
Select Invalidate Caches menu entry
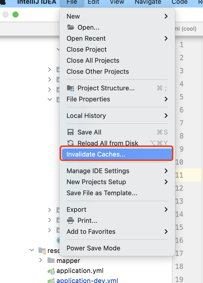pos(96,154)
